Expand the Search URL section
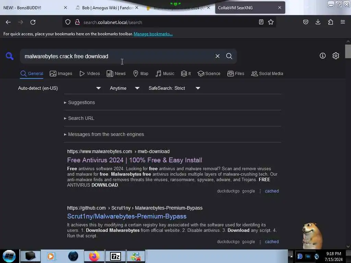This screenshot has height=263, width=351. pyautogui.click(x=79, y=118)
